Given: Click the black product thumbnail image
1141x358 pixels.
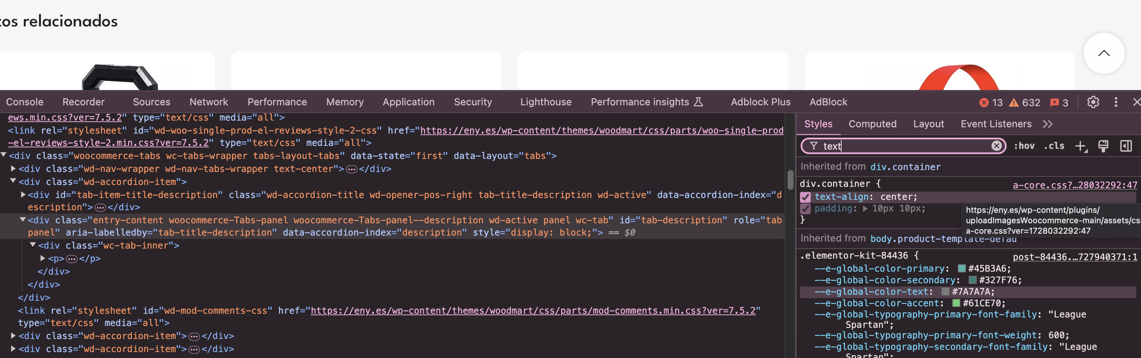Looking at the screenshot, I should (x=120, y=77).
